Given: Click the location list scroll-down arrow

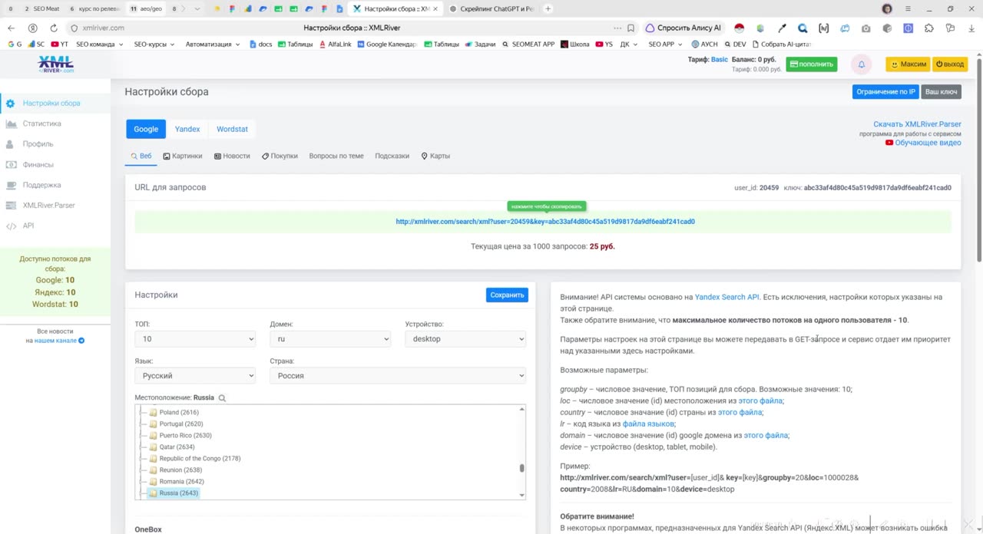Looking at the screenshot, I should pos(522,495).
